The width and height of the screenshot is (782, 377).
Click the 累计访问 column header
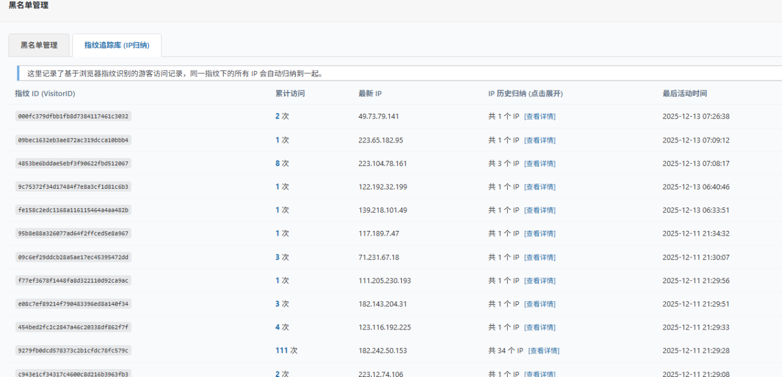pyautogui.click(x=290, y=94)
